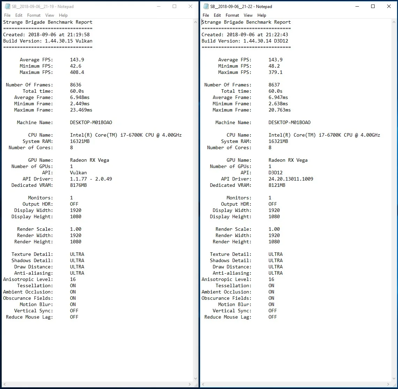
Task: Open Edit menu in the left Notepad
Action: coord(19,15)
